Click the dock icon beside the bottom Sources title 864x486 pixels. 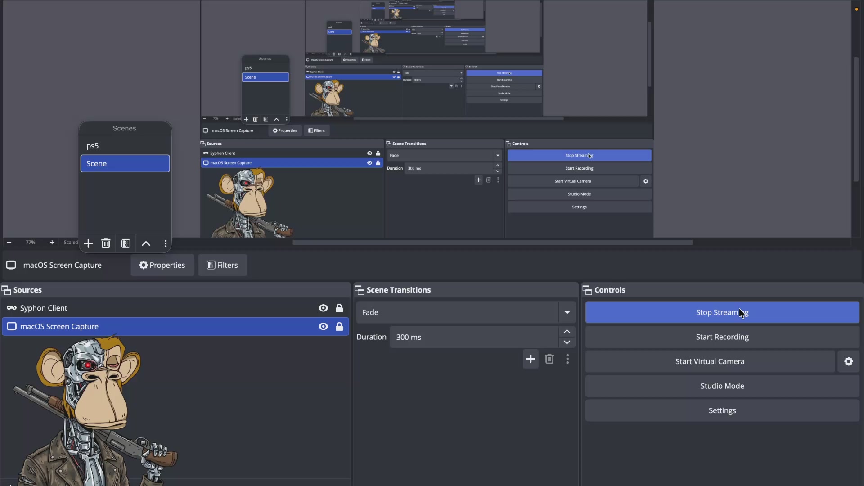(x=6, y=290)
